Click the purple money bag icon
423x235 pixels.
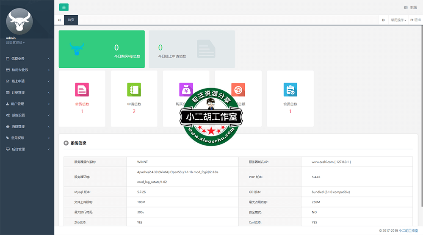pos(186,89)
